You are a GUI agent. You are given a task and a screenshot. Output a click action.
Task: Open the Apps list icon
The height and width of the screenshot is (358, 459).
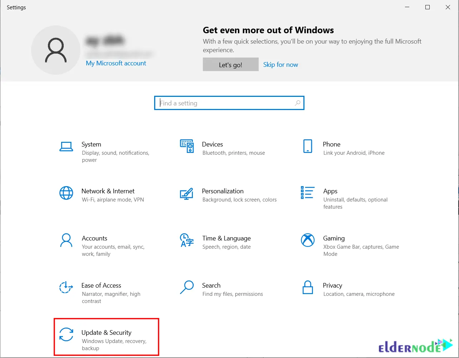point(308,193)
